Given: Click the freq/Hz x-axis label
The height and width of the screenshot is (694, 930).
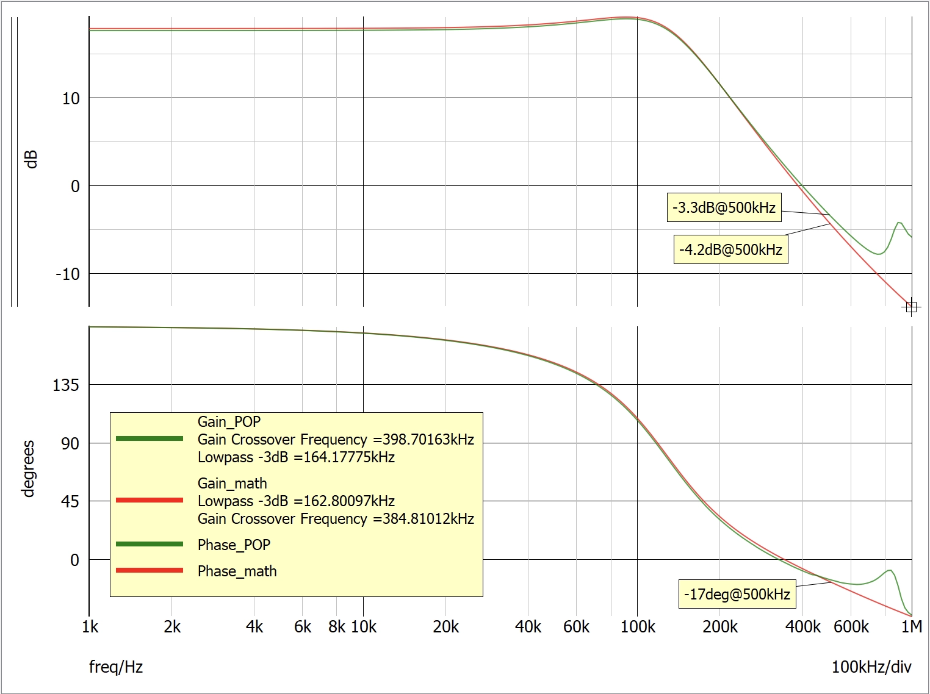Looking at the screenshot, I should click(x=116, y=667).
